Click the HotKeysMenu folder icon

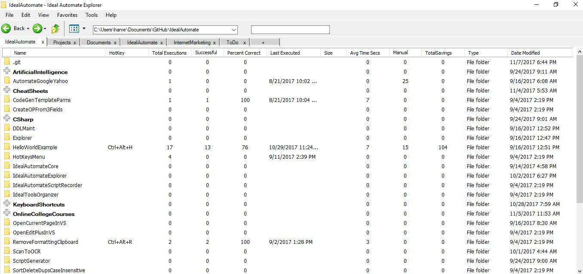(7, 157)
